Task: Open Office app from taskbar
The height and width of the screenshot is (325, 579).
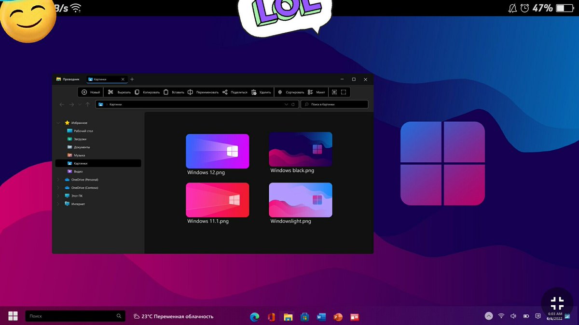Action: (x=271, y=317)
